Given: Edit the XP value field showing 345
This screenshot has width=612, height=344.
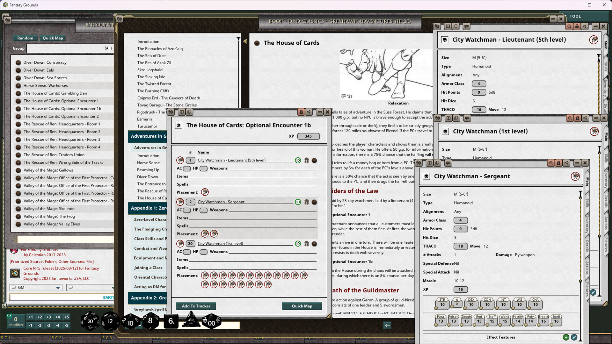Looking at the screenshot, I should [308, 136].
